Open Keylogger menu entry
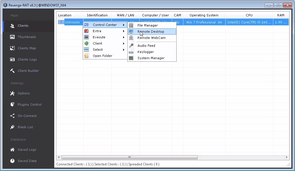This screenshot has height=171, width=295. pos(152,52)
